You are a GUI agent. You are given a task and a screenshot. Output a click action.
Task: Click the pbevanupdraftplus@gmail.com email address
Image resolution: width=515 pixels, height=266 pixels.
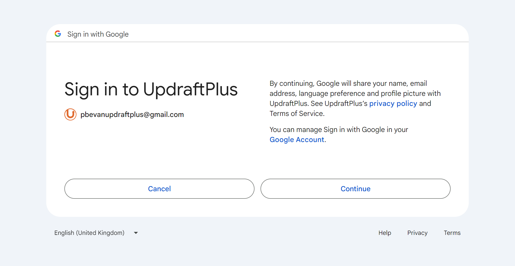pyautogui.click(x=132, y=114)
